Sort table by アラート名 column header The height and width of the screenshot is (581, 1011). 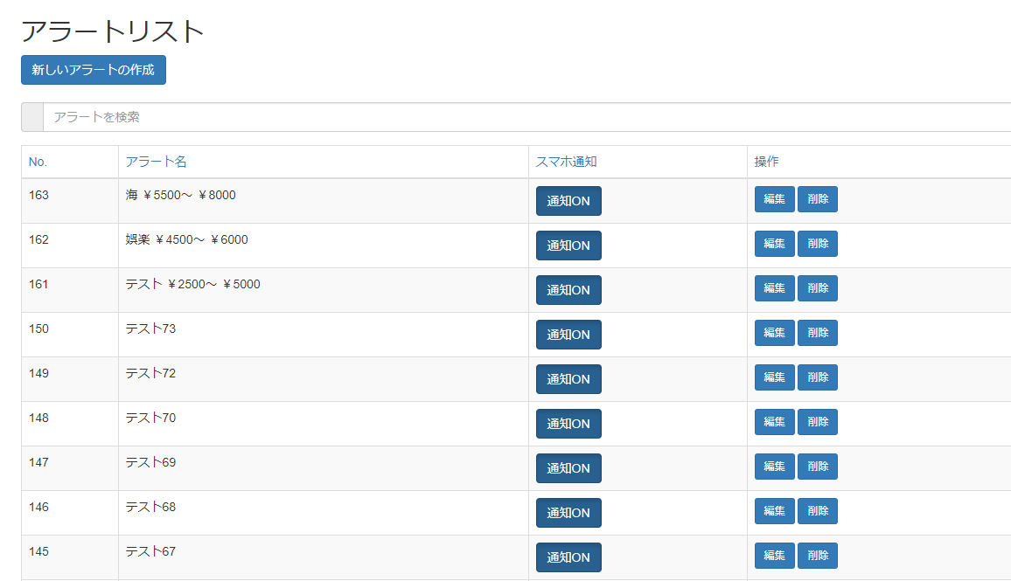pyautogui.click(x=156, y=162)
